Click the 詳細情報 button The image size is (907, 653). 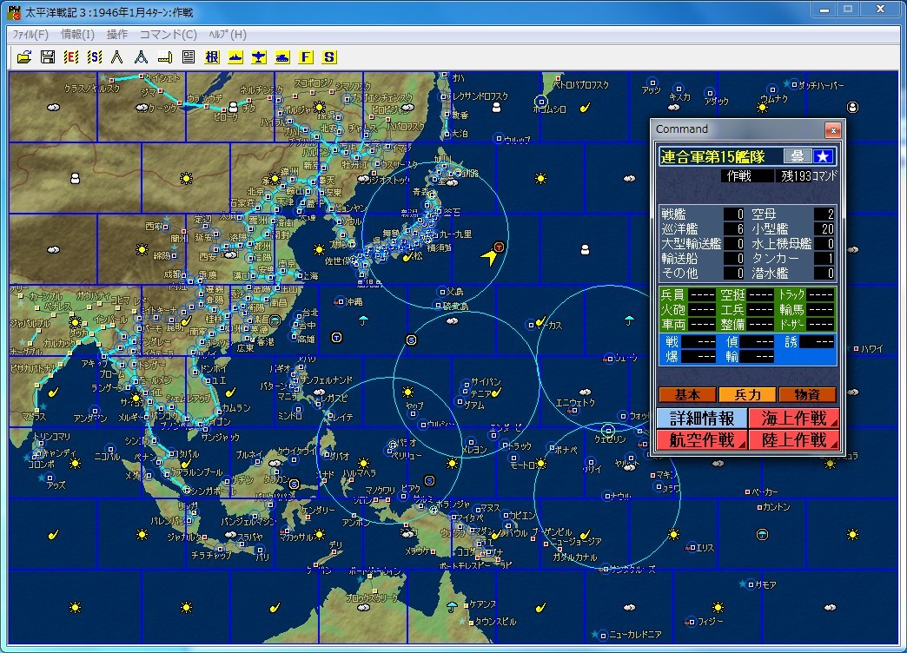tap(702, 419)
